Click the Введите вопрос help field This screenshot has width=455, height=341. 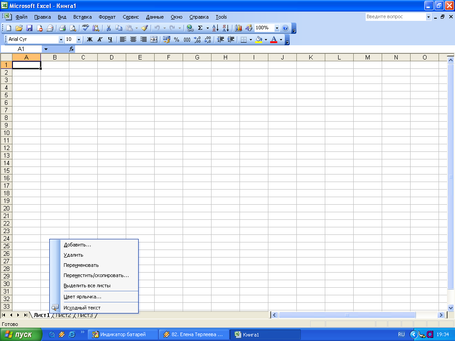396,17
